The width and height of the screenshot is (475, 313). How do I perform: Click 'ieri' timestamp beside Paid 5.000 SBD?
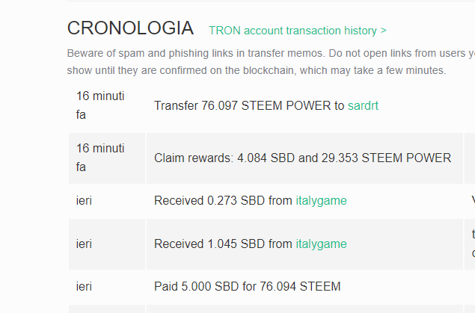[84, 286]
